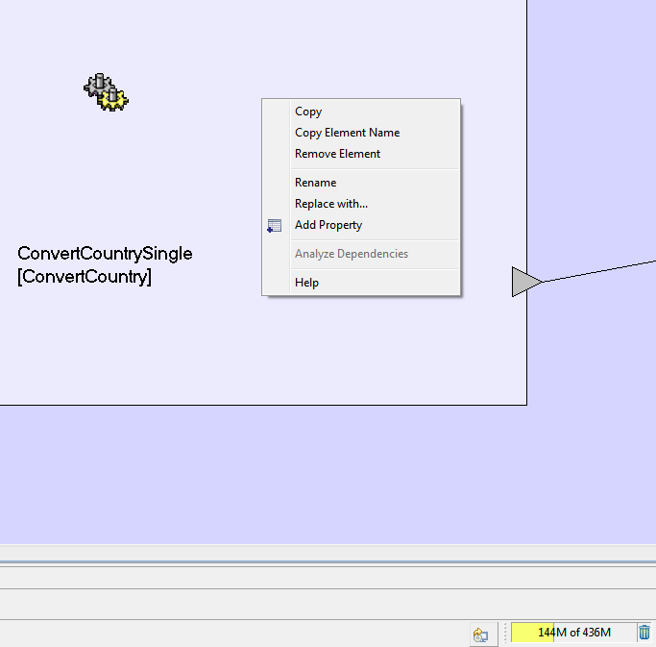Select Add Property menu item
656x647 pixels.
pos(328,225)
